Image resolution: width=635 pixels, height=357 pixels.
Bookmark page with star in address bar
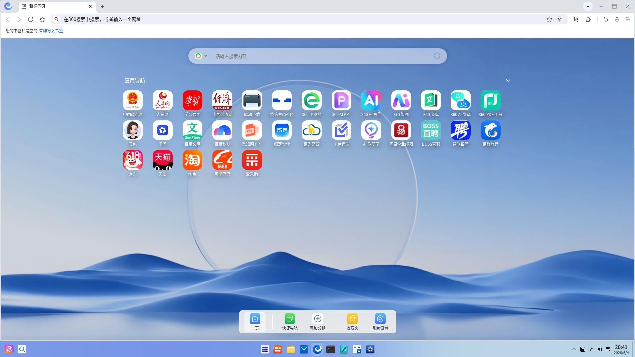coord(549,19)
